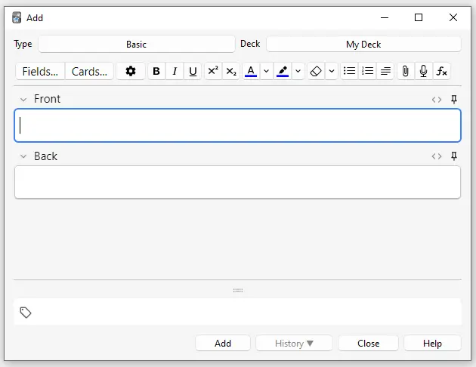Viewport: 476px width, 367px height.
Task: Open the equations fx menu
Action: pos(442,71)
